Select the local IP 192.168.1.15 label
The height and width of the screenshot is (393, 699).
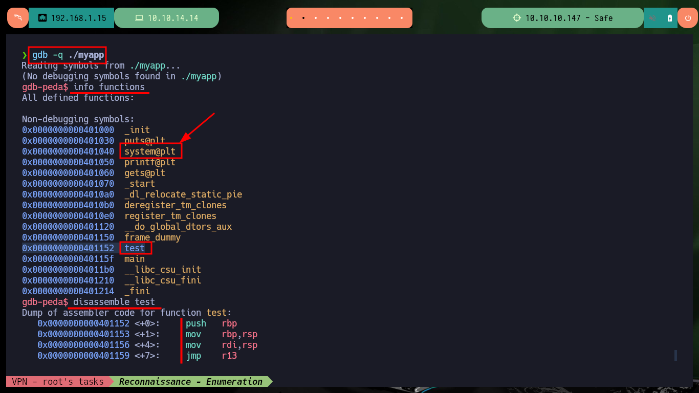coord(79,18)
